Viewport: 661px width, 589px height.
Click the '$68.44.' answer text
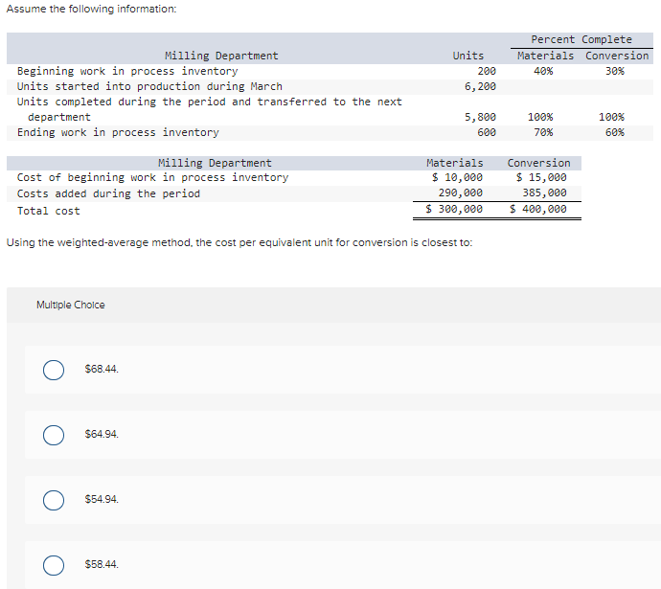tap(102, 369)
